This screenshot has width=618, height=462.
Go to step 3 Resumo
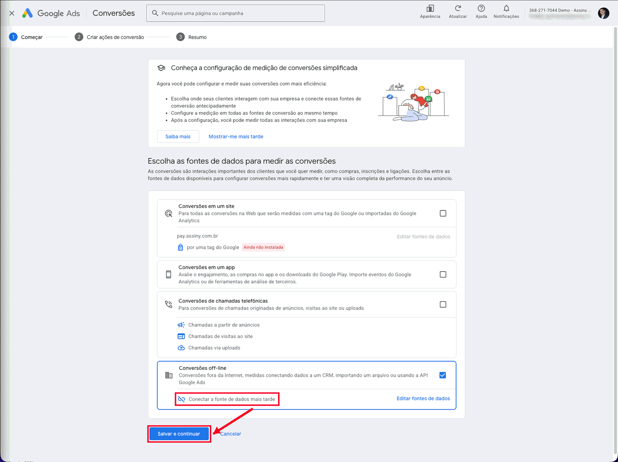pyautogui.click(x=192, y=37)
